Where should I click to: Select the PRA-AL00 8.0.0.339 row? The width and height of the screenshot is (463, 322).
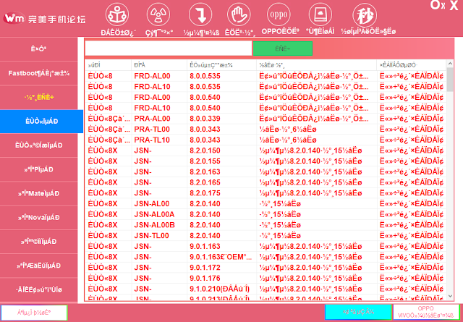266,119
